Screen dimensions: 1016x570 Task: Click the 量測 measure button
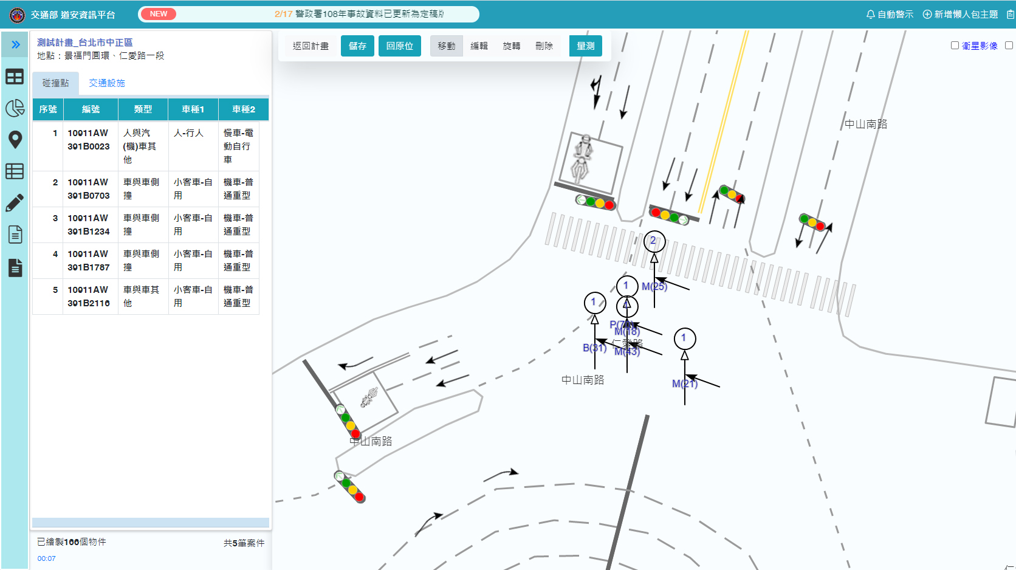[x=585, y=46]
